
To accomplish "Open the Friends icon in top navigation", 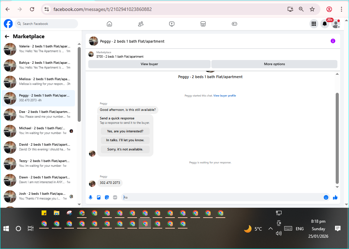I will pyautogui.click(x=141, y=24).
